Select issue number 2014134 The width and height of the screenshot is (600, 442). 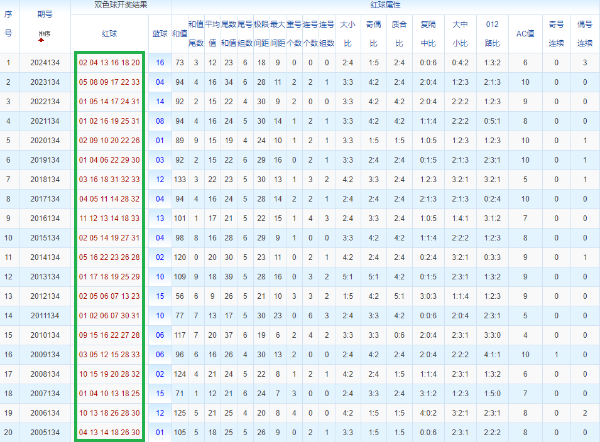(45, 257)
